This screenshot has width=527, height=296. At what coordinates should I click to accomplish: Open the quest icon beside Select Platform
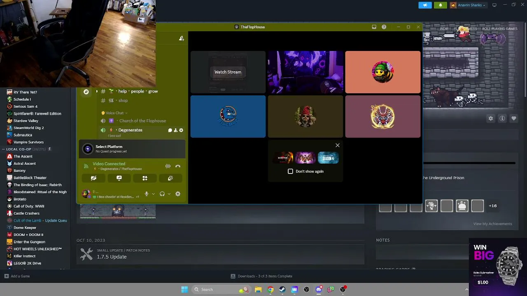point(88,149)
